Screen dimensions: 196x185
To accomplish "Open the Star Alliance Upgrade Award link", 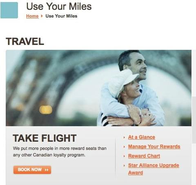I will click(x=154, y=169).
